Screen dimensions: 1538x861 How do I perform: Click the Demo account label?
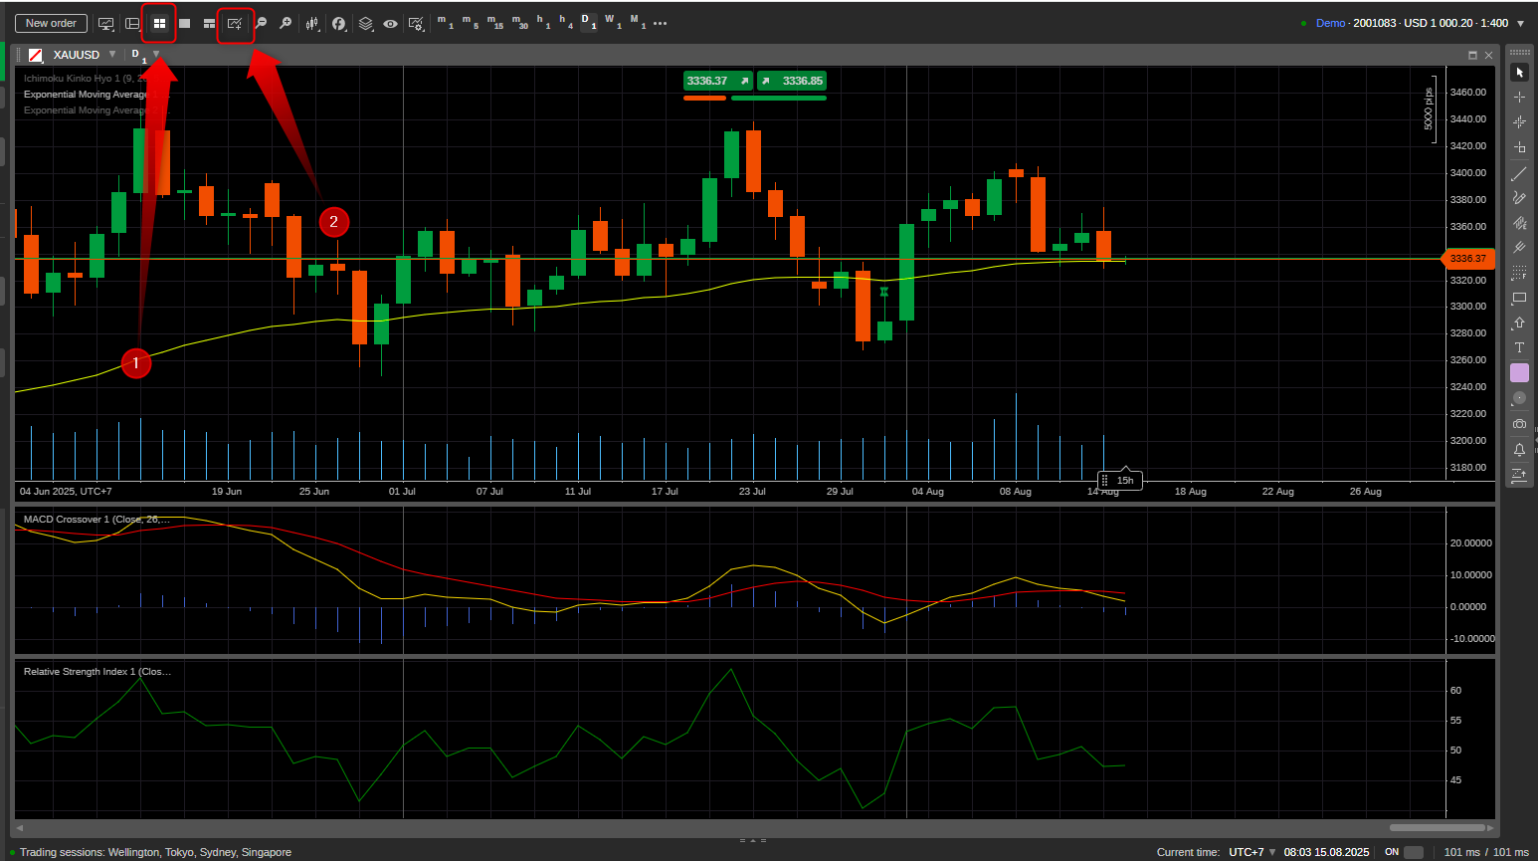pos(1330,23)
